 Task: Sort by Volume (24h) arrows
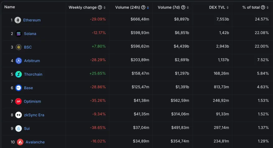[x=148, y=7]
